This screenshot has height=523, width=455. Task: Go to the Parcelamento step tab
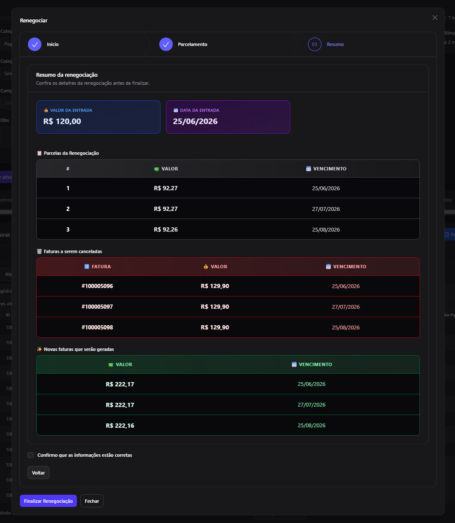click(x=193, y=44)
